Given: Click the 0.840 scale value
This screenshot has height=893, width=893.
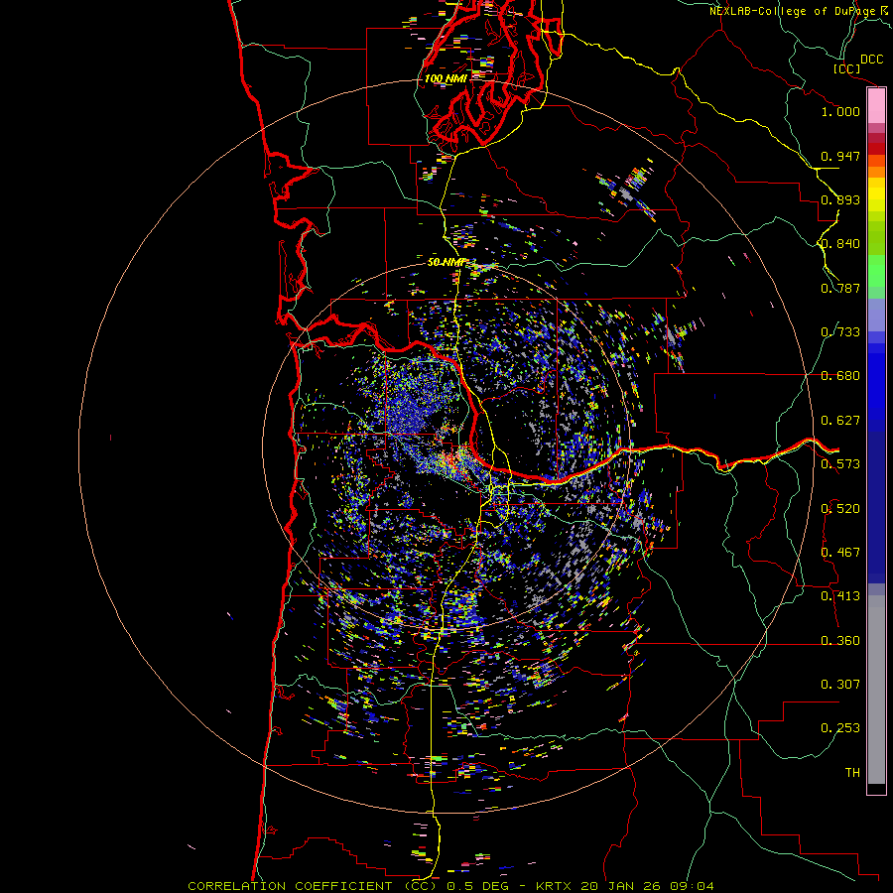Looking at the screenshot, I should click(x=840, y=244).
